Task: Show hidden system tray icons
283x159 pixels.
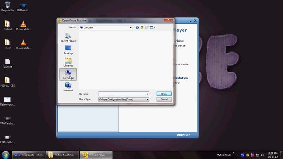Action: [x=237, y=155]
